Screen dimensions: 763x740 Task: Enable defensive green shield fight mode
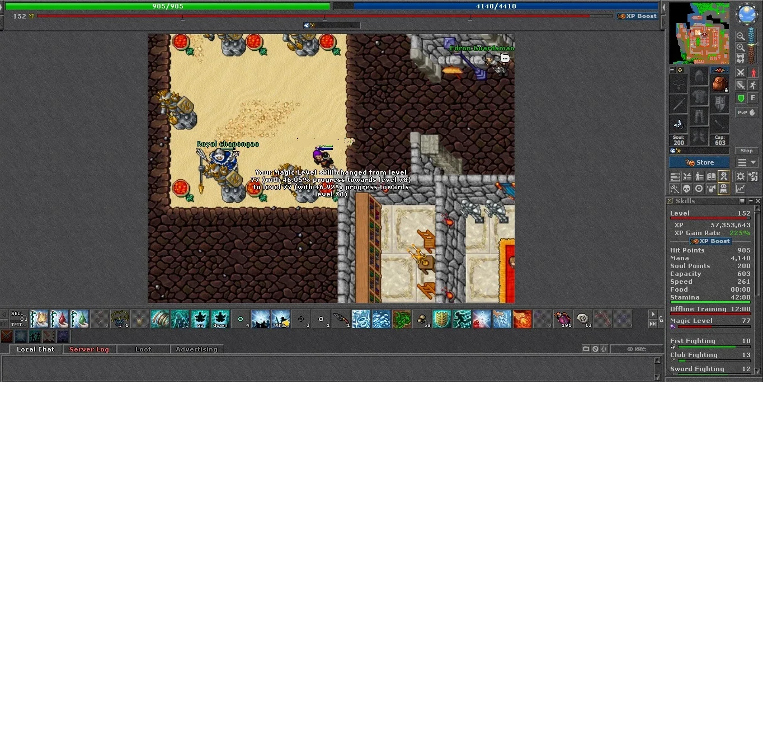(741, 98)
